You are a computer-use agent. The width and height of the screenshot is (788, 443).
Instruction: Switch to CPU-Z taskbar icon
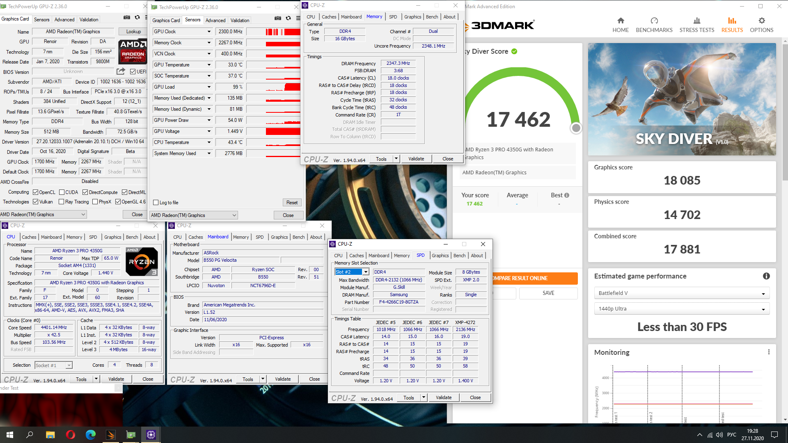tap(151, 435)
